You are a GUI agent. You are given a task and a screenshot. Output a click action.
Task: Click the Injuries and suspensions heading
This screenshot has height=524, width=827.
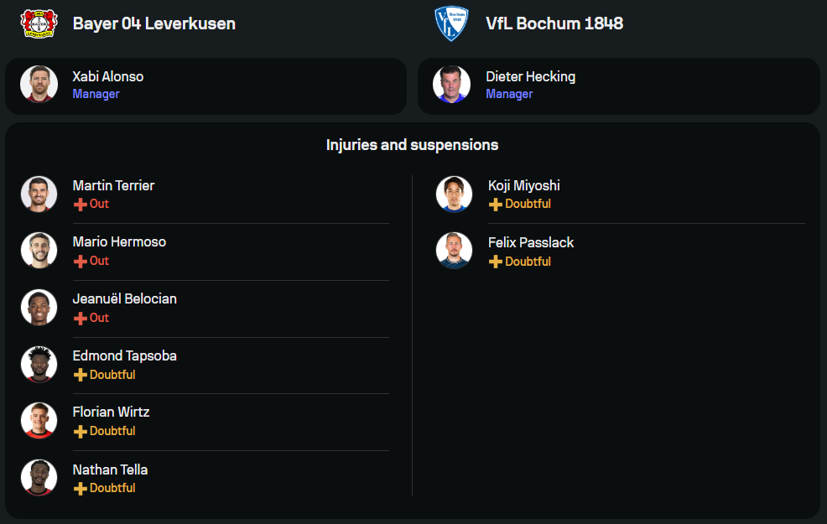[412, 145]
